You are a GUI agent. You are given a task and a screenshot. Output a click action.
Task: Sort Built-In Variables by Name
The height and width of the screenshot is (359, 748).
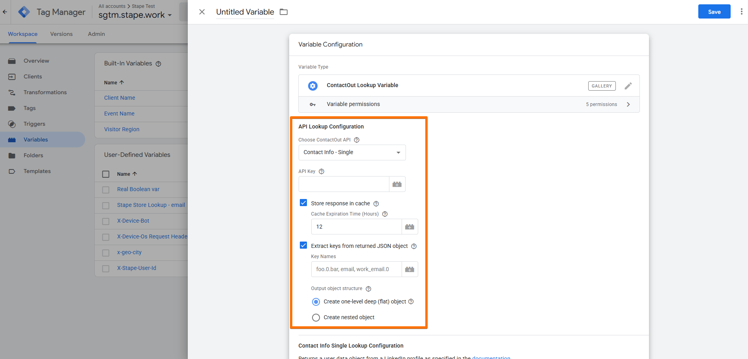(x=114, y=82)
